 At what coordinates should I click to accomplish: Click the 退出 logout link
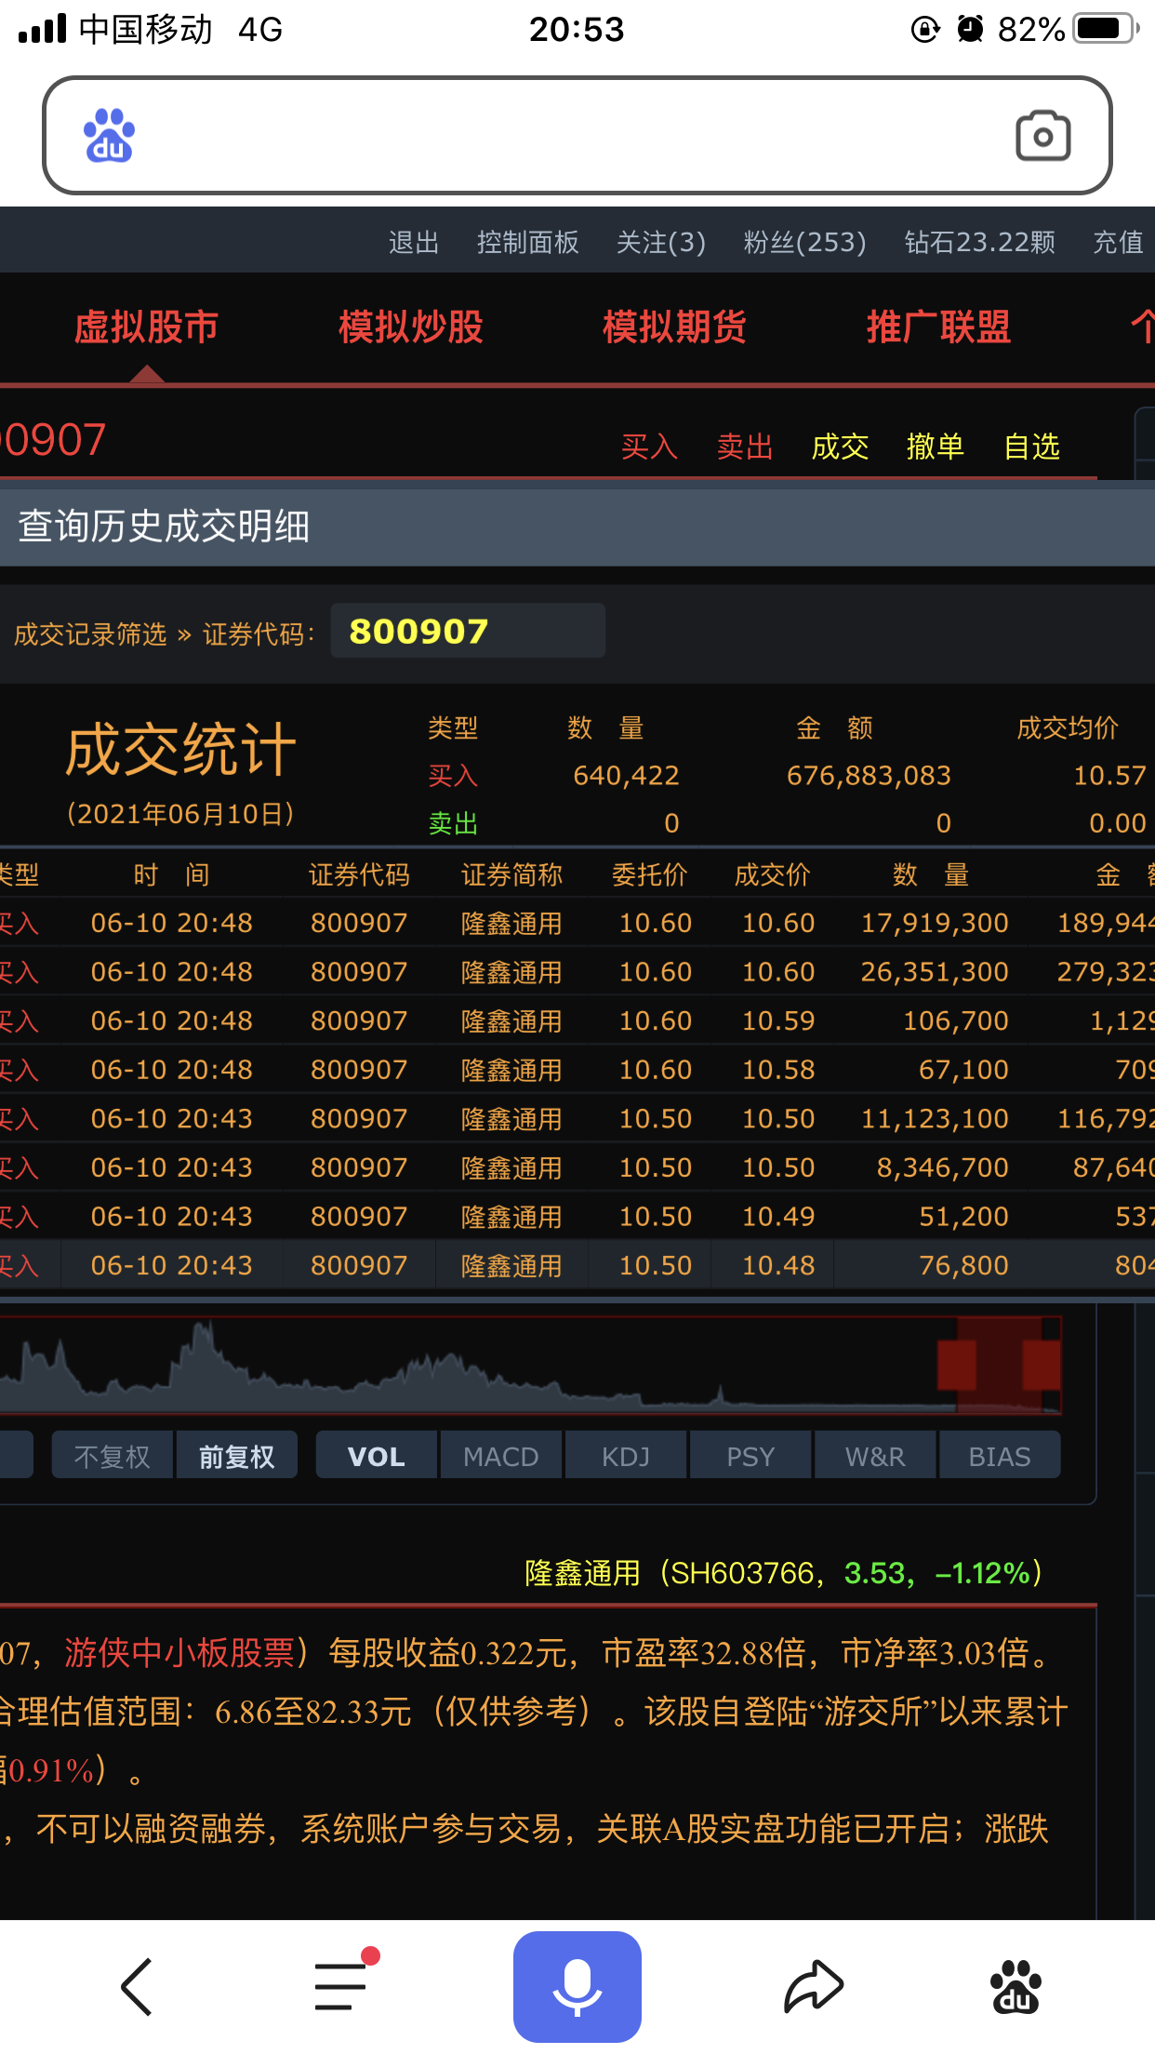[x=414, y=243]
